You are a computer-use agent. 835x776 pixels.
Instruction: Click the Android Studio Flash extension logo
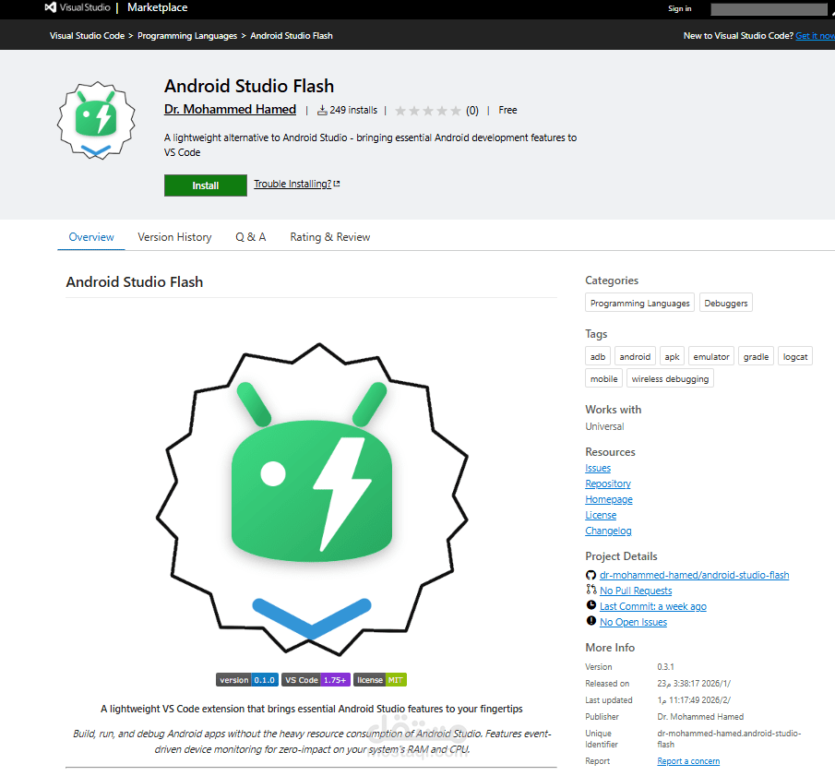click(96, 121)
